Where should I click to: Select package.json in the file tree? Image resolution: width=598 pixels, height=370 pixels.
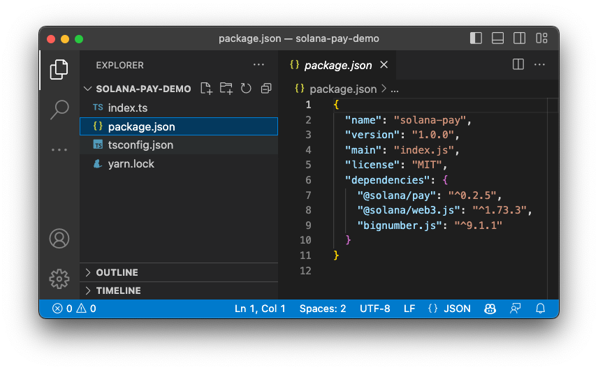(x=178, y=126)
